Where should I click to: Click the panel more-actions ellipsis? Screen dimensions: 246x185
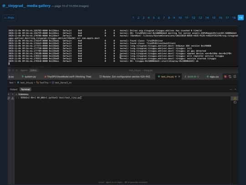click(x=231, y=90)
